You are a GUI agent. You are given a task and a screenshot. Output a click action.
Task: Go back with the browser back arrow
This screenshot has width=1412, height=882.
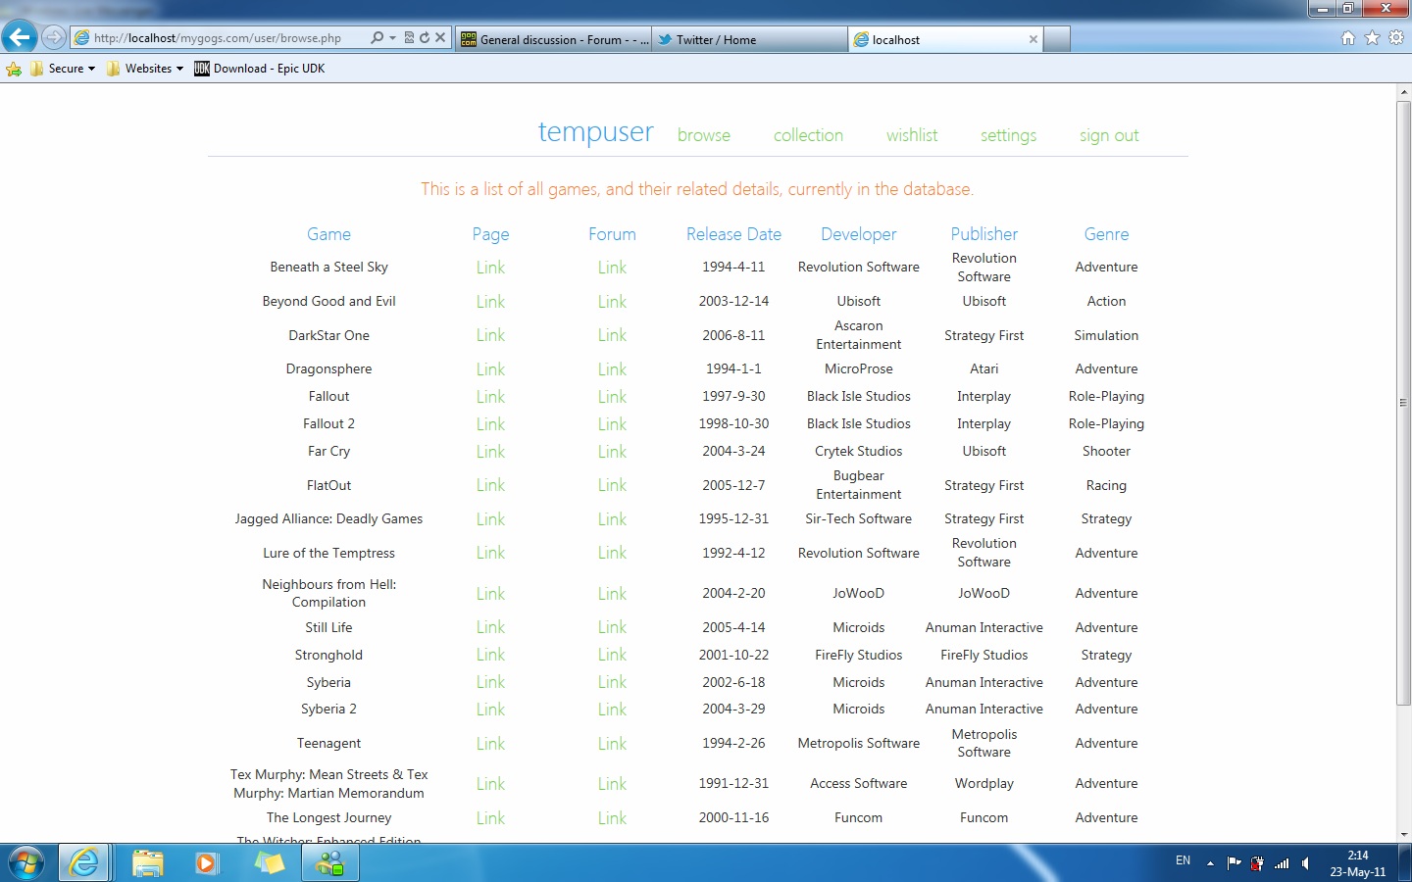point(20,38)
